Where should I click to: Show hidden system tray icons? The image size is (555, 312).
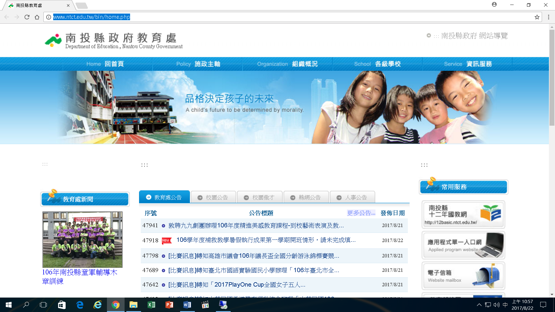479,305
